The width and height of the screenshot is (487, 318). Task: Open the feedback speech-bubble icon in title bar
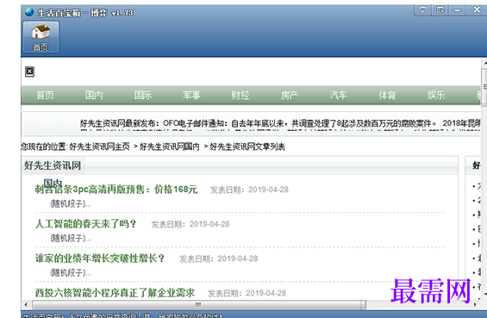coord(422,9)
